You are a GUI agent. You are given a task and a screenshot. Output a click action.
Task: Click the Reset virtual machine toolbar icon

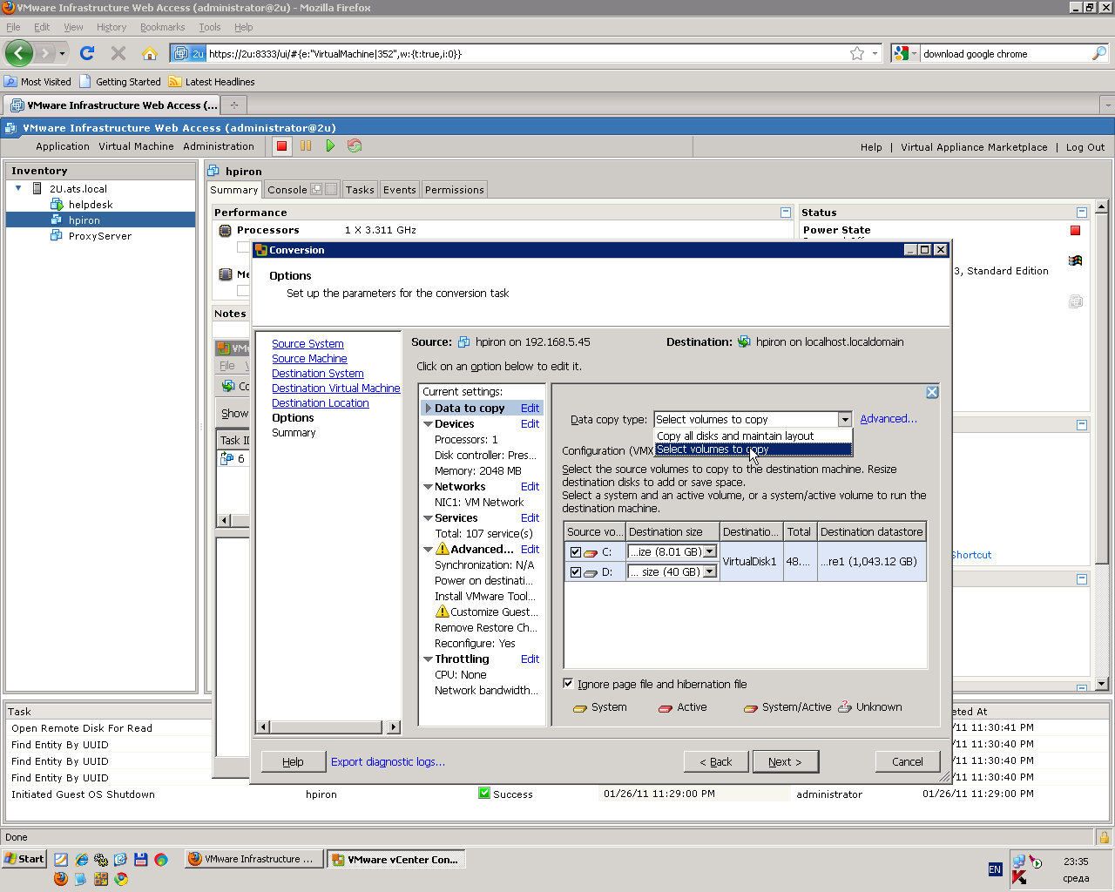(x=355, y=146)
